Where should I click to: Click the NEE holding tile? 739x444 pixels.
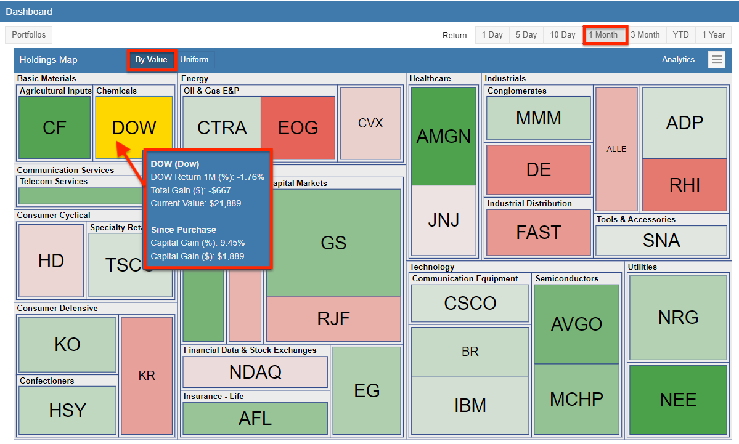point(678,400)
